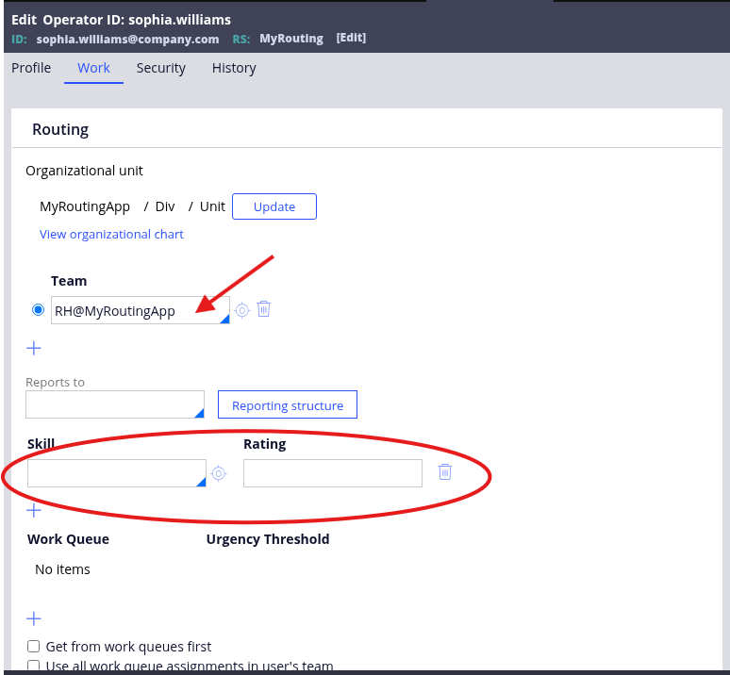Select the RH@MyRoutingApp team radio button

(x=39, y=310)
